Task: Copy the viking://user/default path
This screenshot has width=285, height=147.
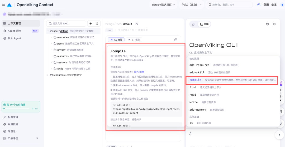Action: [x=137, y=24]
